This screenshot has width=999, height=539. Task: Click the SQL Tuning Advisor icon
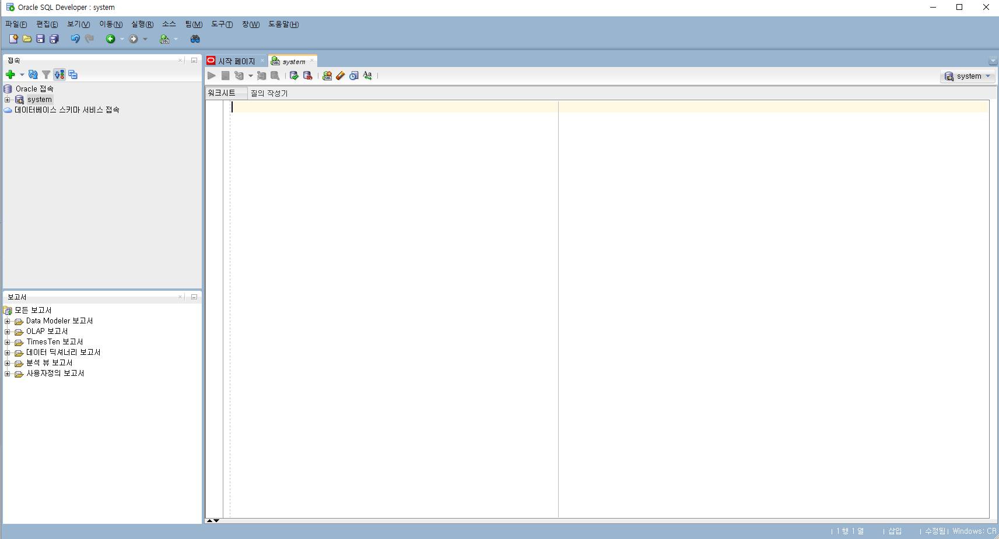pyautogui.click(x=275, y=76)
